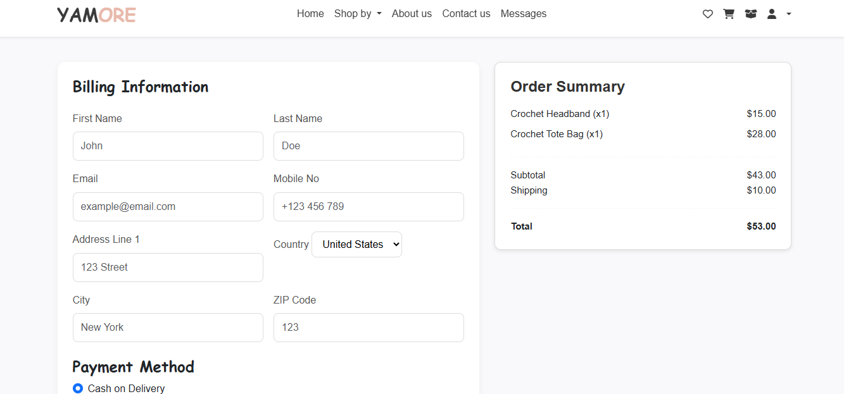Open Contact us link
Image resolution: width=844 pixels, height=394 pixels.
tap(466, 14)
